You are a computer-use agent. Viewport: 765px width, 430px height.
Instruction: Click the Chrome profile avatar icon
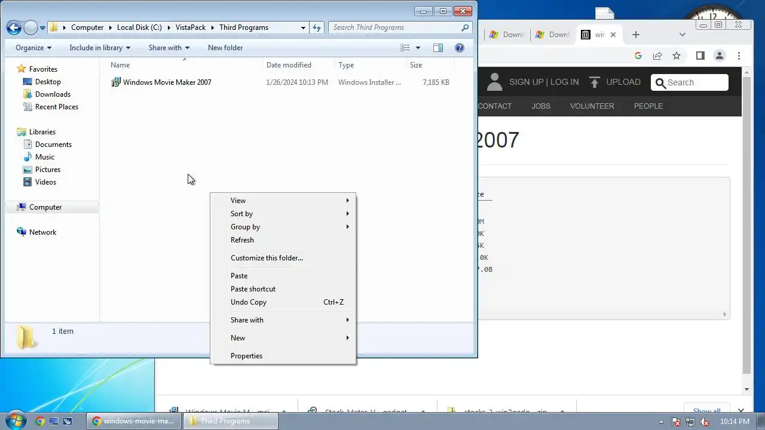720,56
